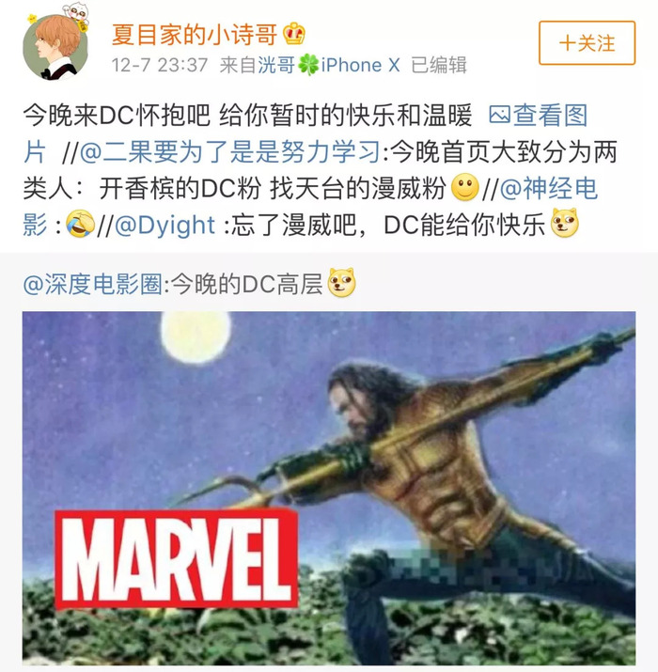Open the poster's round profile avatar
Screen dimensions: 658x672
tap(55, 47)
